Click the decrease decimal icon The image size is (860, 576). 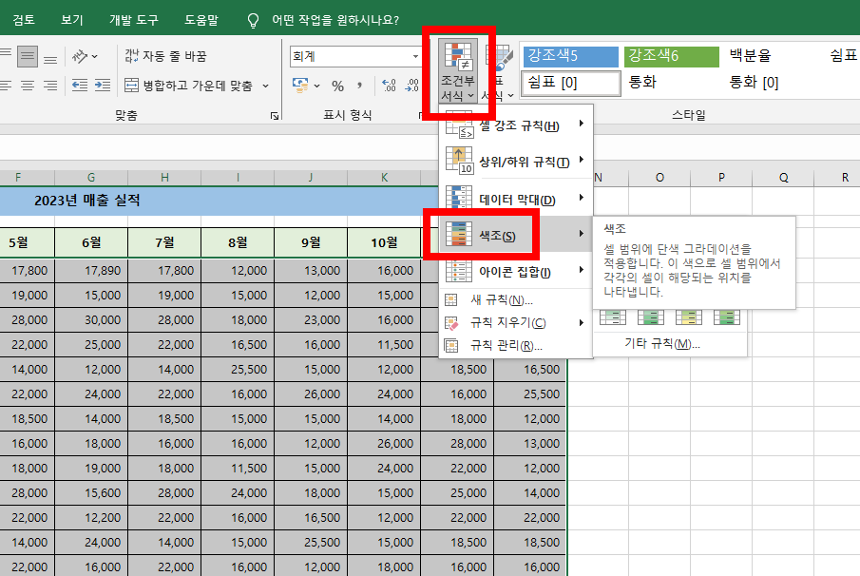[x=411, y=86]
